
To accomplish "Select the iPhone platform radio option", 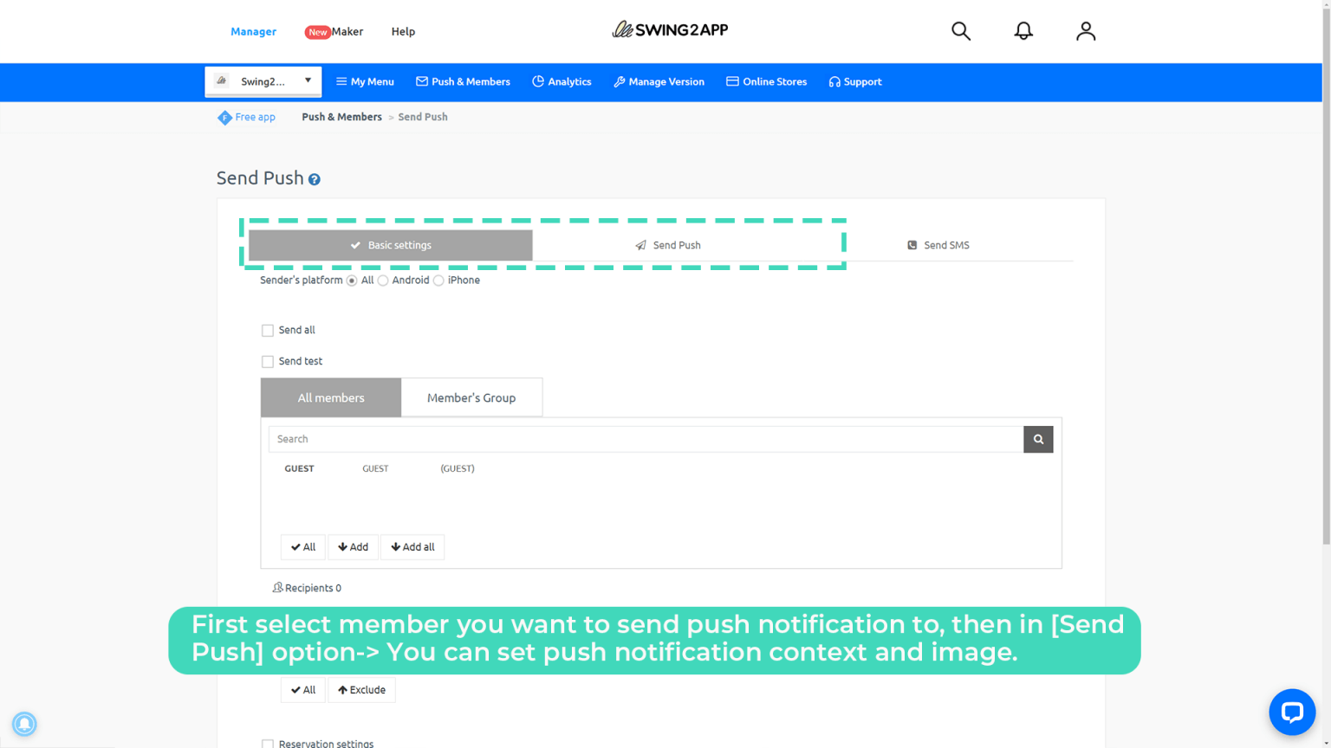I will [x=438, y=280].
